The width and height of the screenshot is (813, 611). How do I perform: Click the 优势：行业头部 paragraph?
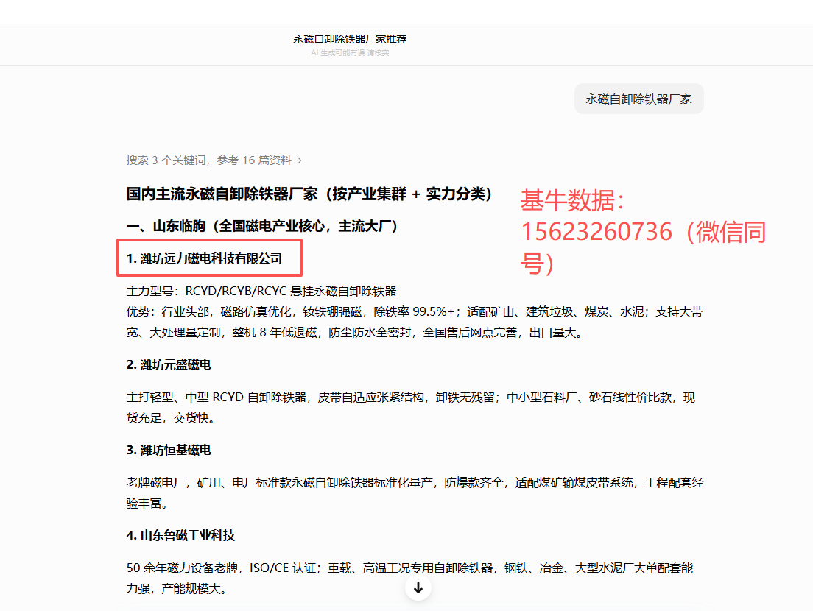(x=415, y=322)
